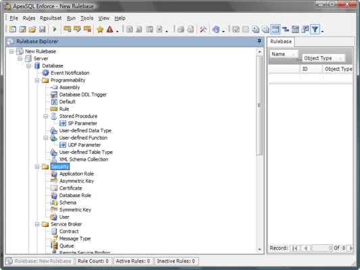This screenshot has width=360, height=270.
Task: Select XML Schema Collection in the tree
Action: (x=84, y=159)
